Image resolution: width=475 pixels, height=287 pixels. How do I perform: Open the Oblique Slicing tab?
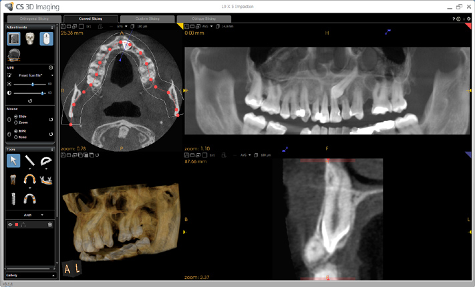tap(204, 19)
